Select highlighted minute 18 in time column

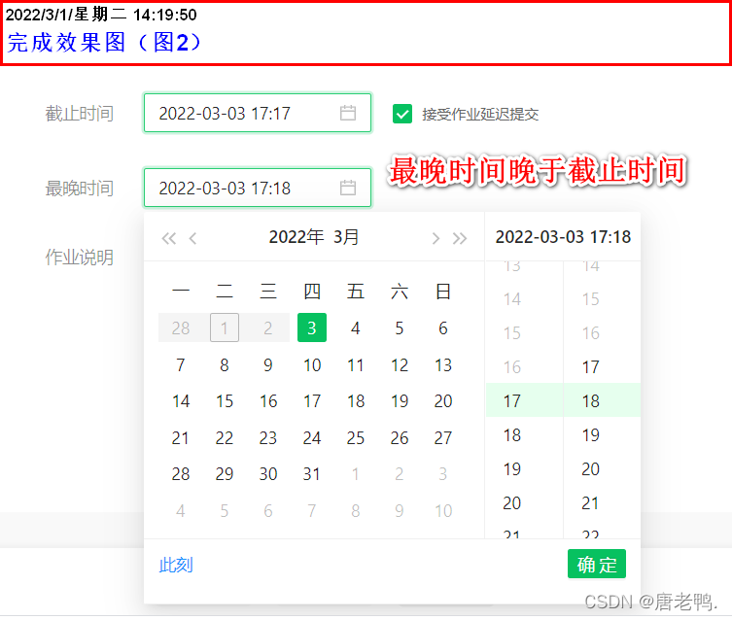click(x=602, y=400)
